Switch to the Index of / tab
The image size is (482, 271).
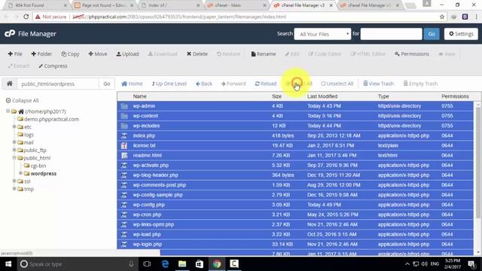point(171,5)
